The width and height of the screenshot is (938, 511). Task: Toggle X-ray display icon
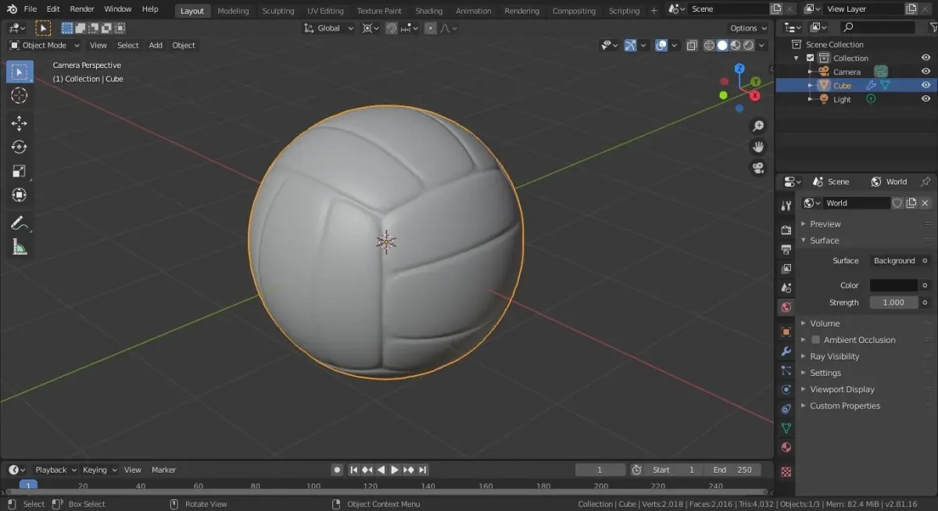pyautogui.click(x=692, y=45)
